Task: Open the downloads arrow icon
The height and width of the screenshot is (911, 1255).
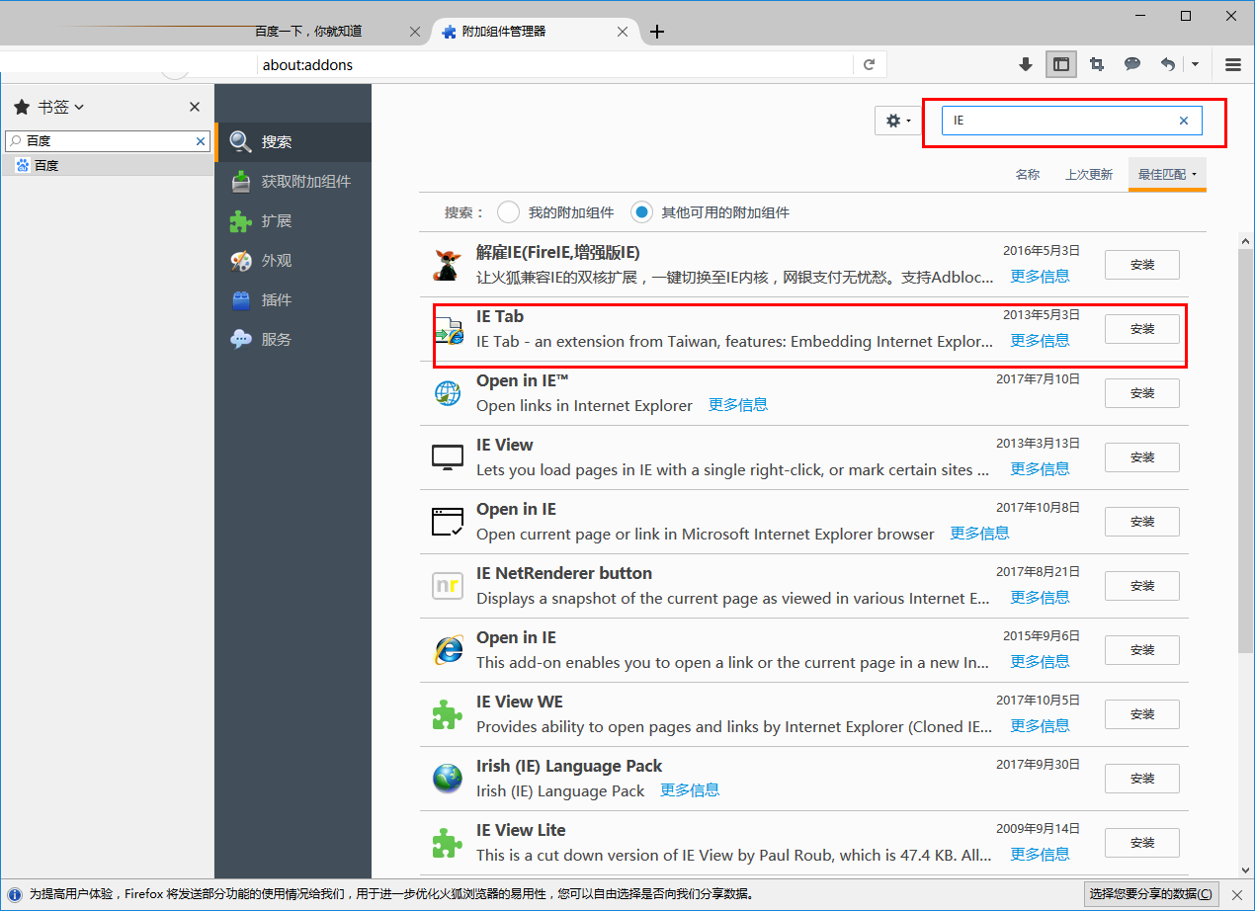Action: coord(1026,64)
